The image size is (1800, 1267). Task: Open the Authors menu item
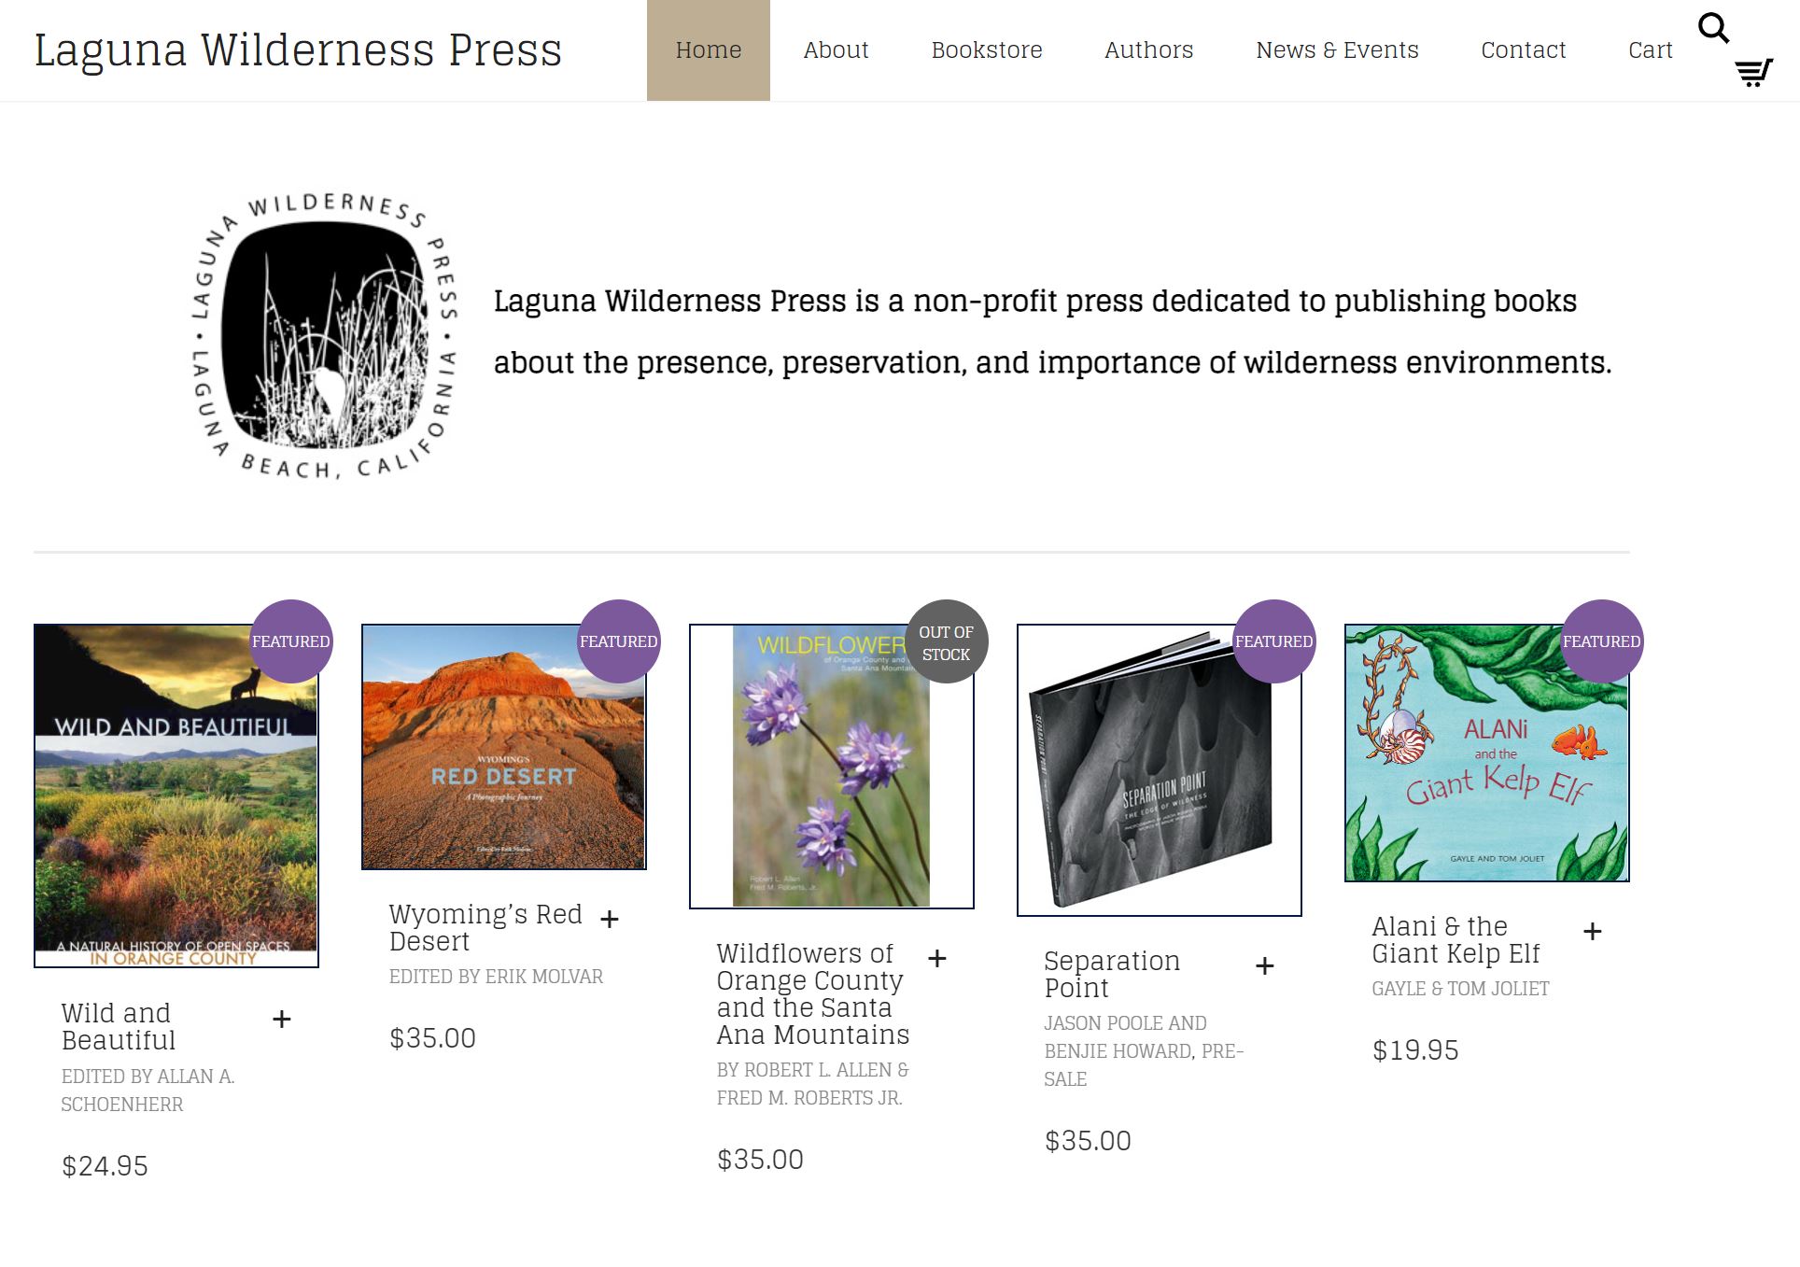pos(1149,50)
